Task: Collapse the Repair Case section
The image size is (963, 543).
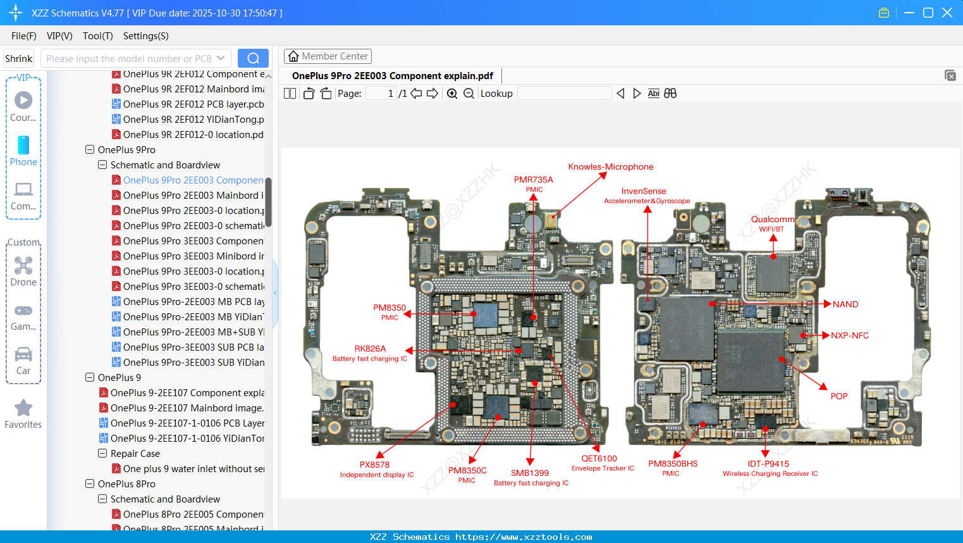Action: coord(102,453)
